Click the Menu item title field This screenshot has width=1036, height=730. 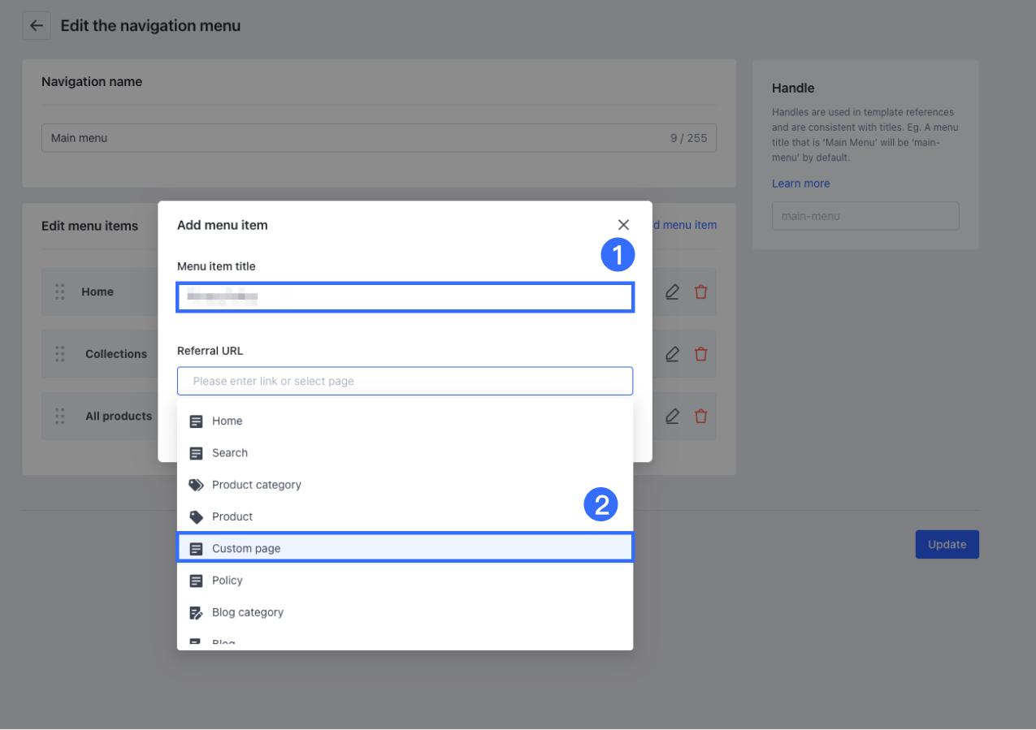[405, 297]
